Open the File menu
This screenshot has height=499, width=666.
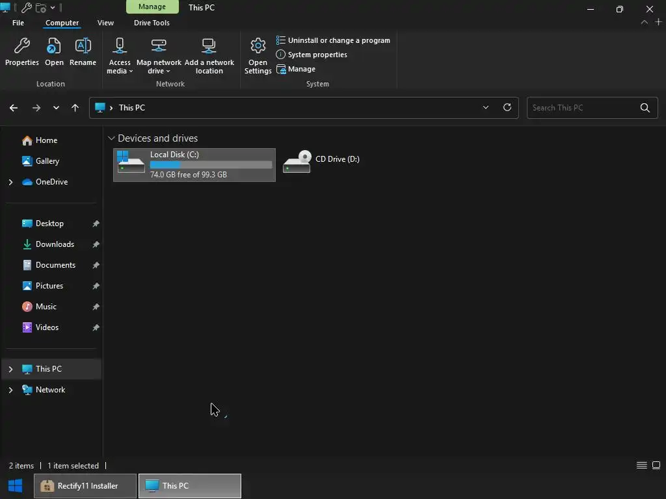[18, 23]
